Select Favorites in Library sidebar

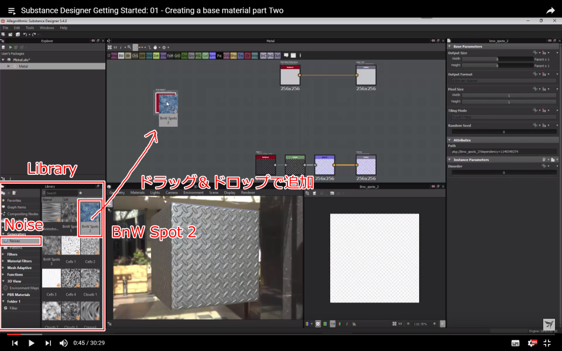coord(14,201)
